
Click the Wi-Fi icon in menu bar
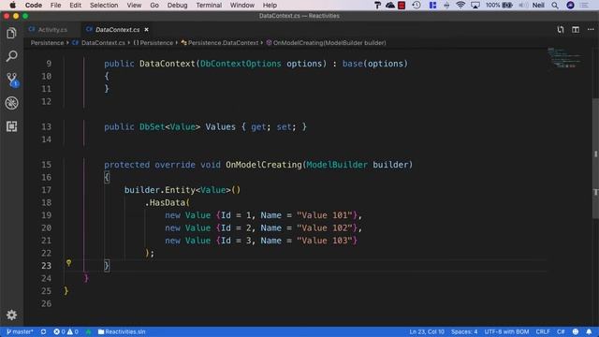[460, 5]
